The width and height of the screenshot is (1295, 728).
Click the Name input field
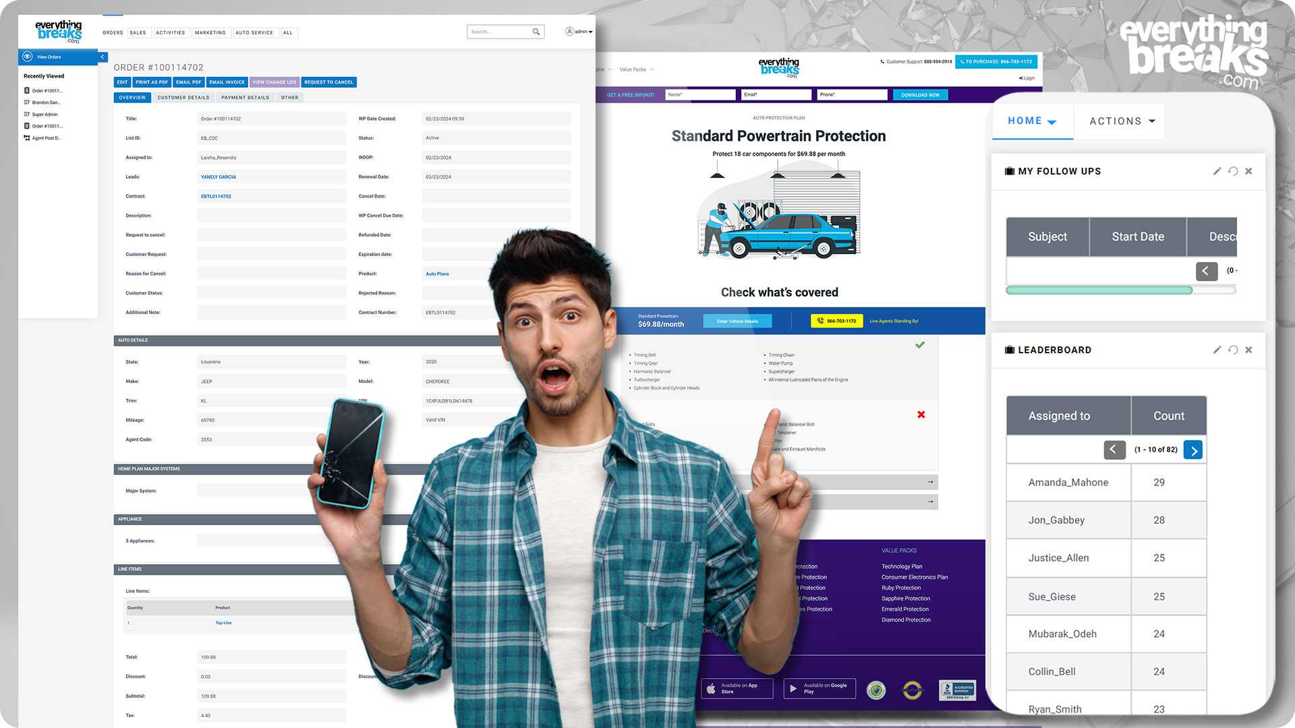coord(699,95)
